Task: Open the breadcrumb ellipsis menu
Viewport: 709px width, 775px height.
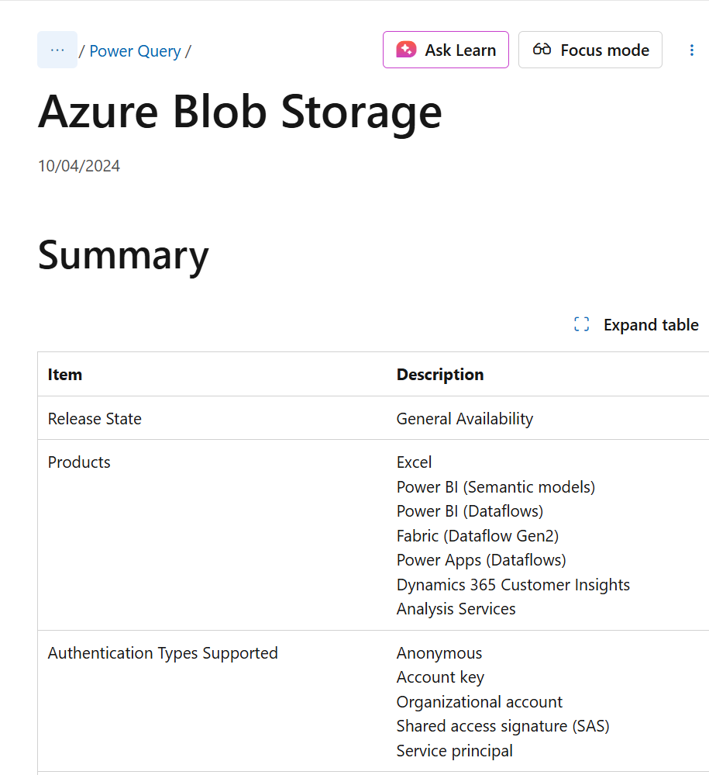Action: click(x=57, y=50)
